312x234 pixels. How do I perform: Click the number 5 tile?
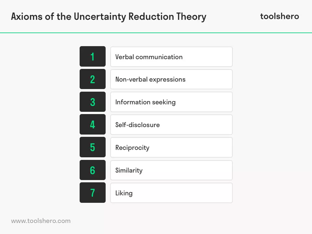93,147
